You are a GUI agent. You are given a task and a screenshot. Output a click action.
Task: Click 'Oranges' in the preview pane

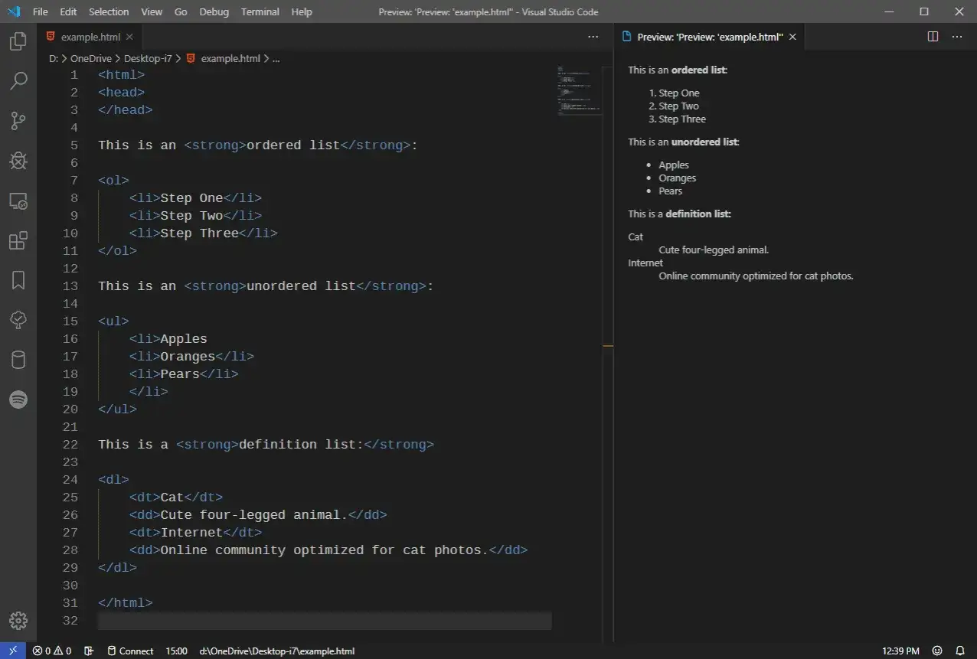tap(678, 178)
